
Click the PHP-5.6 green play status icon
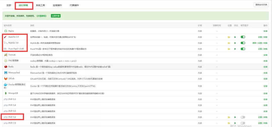coord(235,117)
